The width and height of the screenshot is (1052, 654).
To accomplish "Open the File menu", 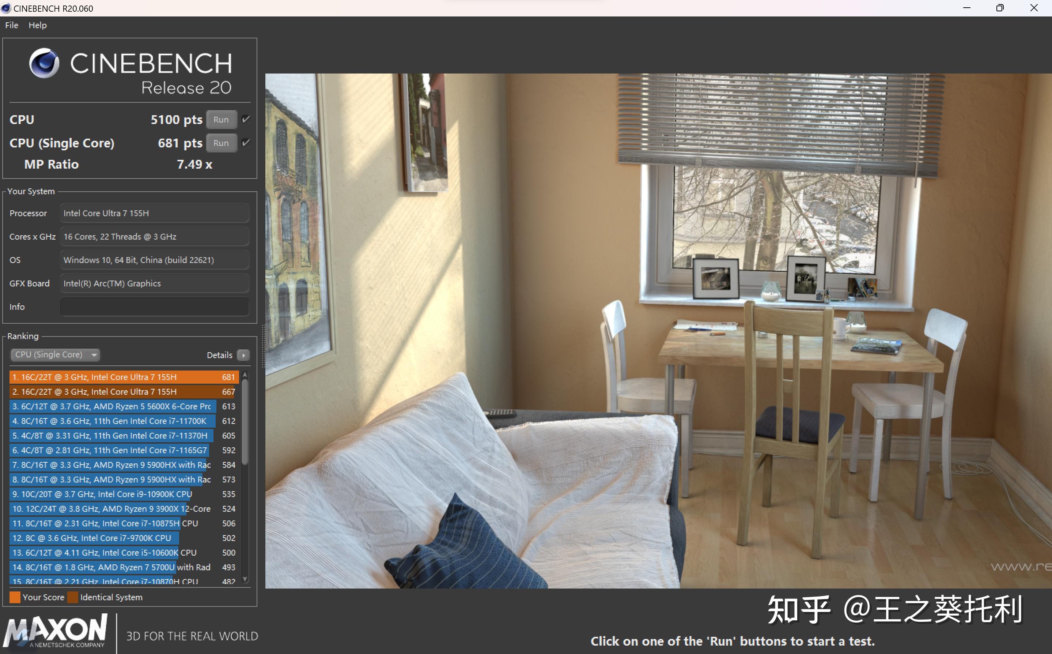I will (x=12, y=25).
